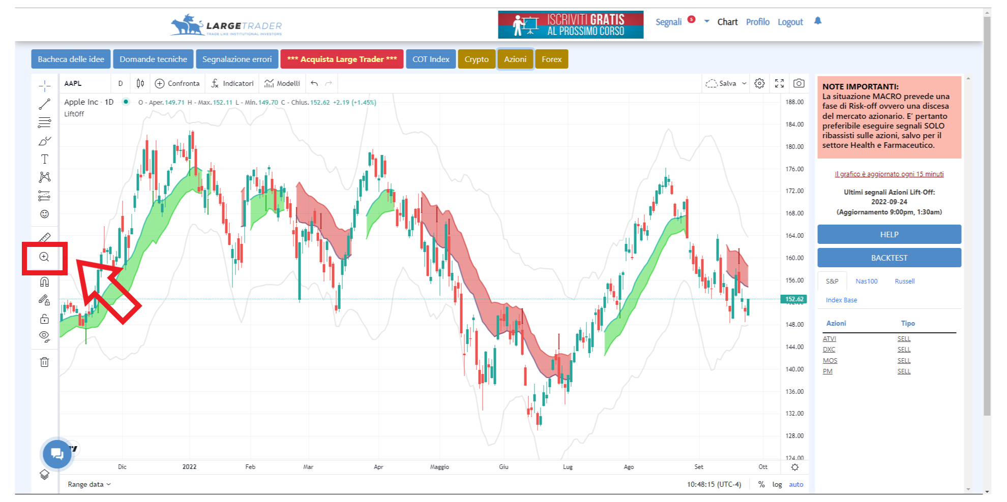Open the ATVI stock signal link

830,339
